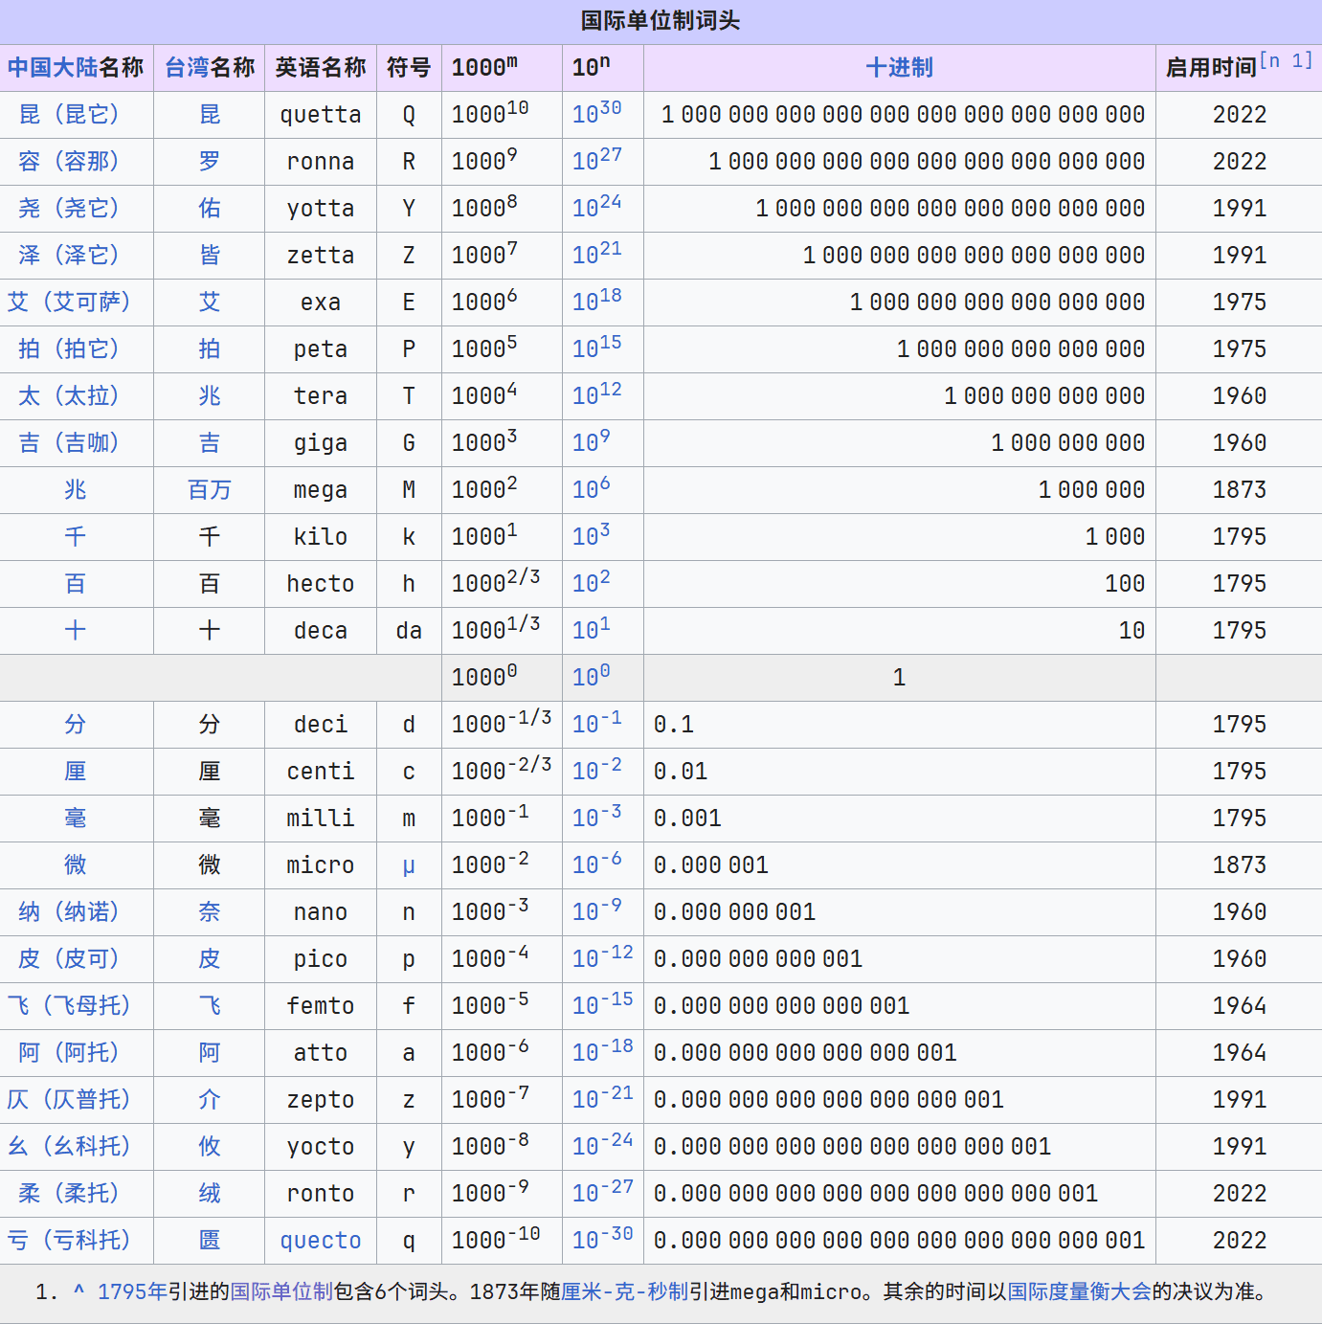Click the 10^9 power link
Image resolution: width=1322 pixels, height=1324 pixels.
click(x=592, y=441)
